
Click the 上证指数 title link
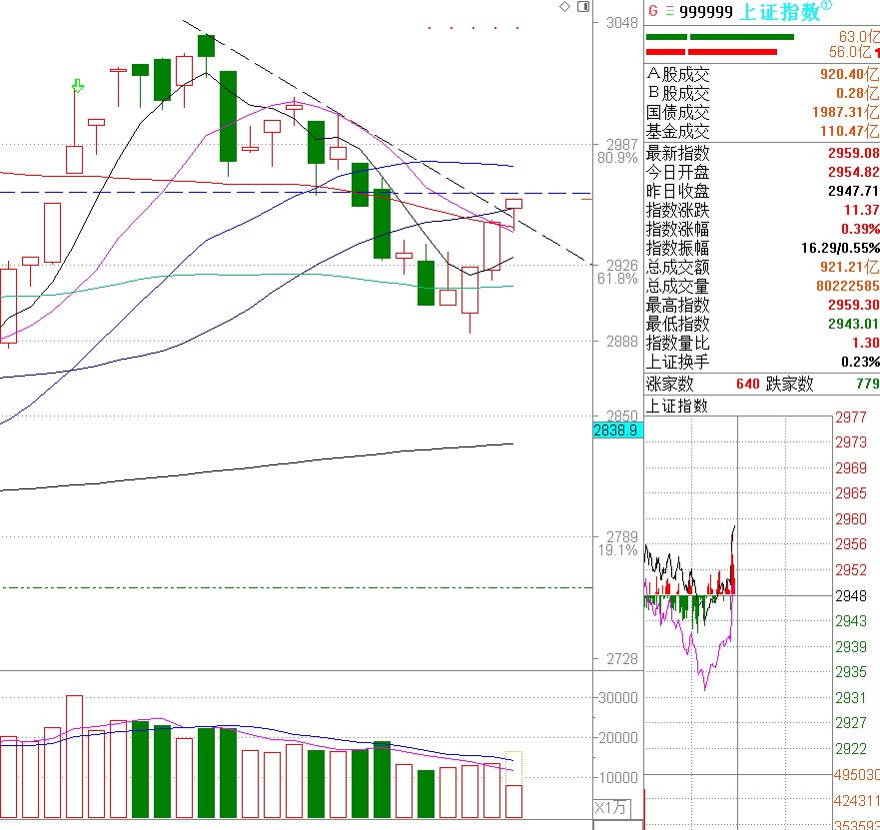tap(780, 12)
